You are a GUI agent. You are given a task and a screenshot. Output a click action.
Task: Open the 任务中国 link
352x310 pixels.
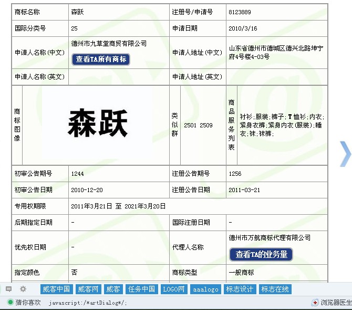click(x=142, y=289)
